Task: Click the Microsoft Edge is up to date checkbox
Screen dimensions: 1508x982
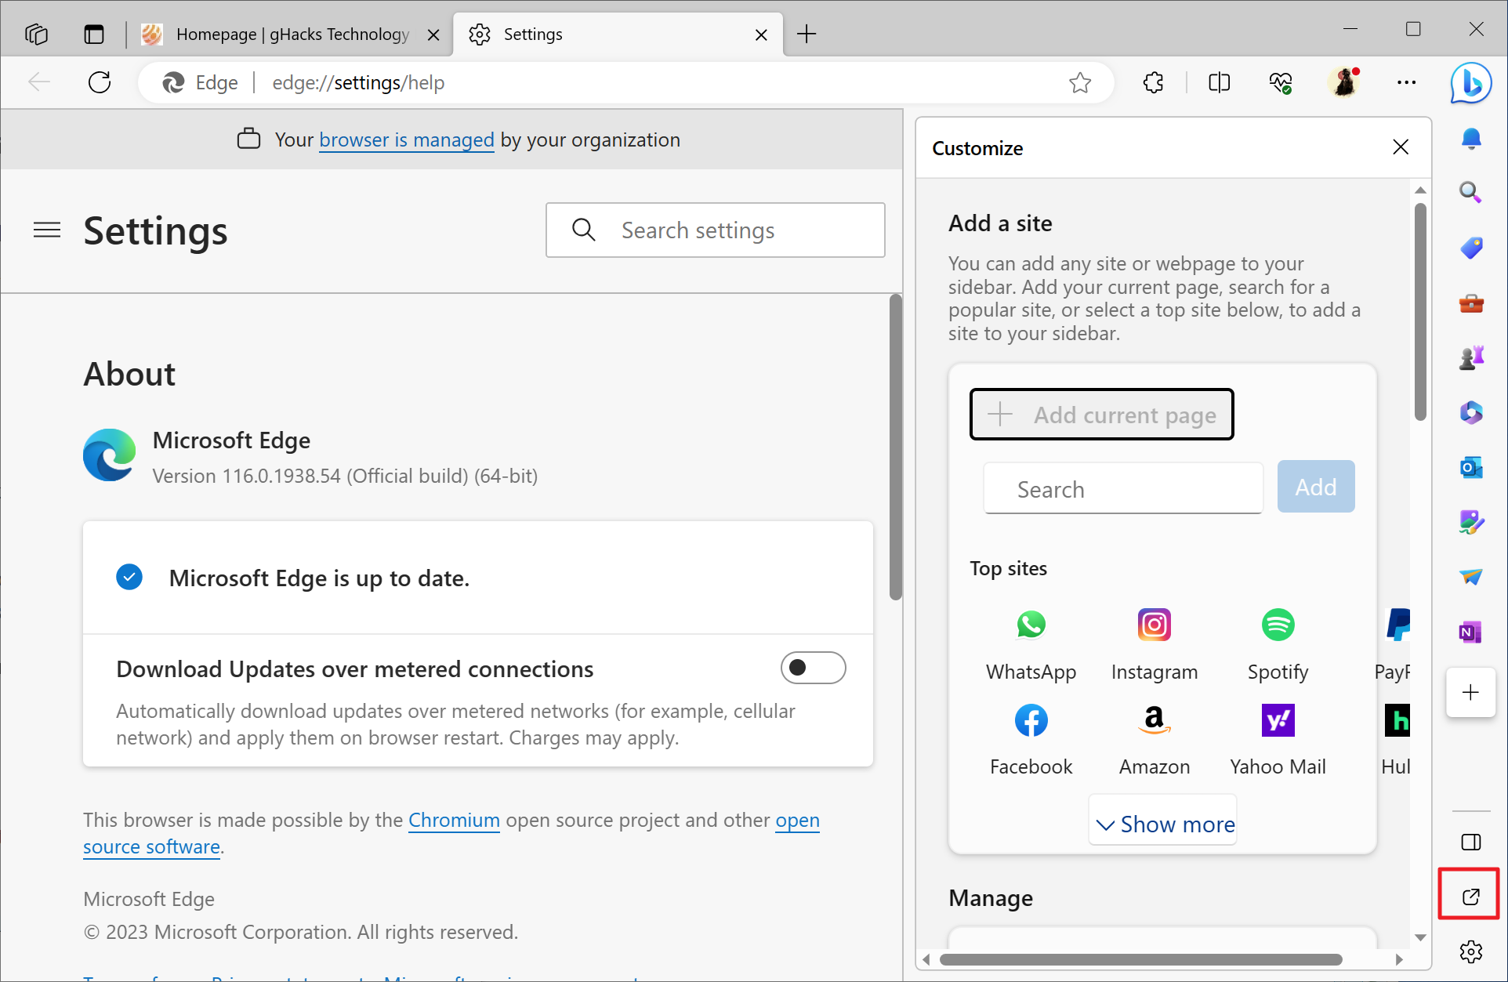Action: [131, 577]
